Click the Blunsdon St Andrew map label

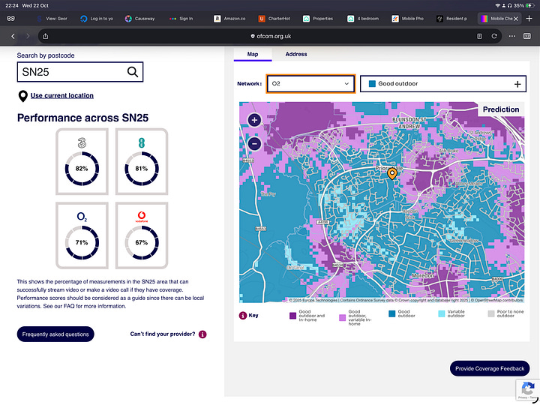(409, 123)
